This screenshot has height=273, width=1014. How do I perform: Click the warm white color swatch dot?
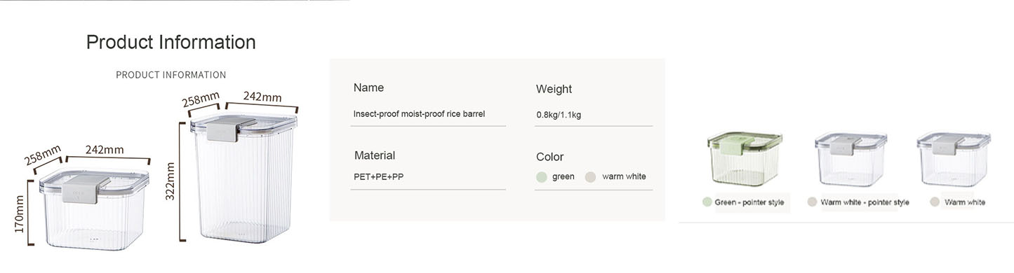tap(590, 177)
